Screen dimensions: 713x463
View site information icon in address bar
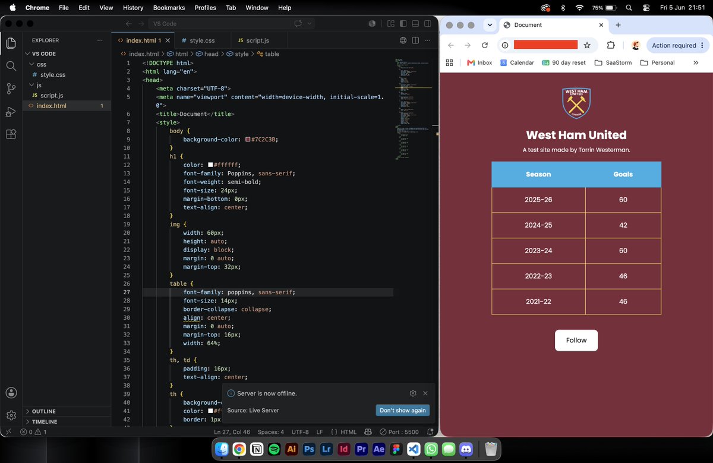click(505, 45)
